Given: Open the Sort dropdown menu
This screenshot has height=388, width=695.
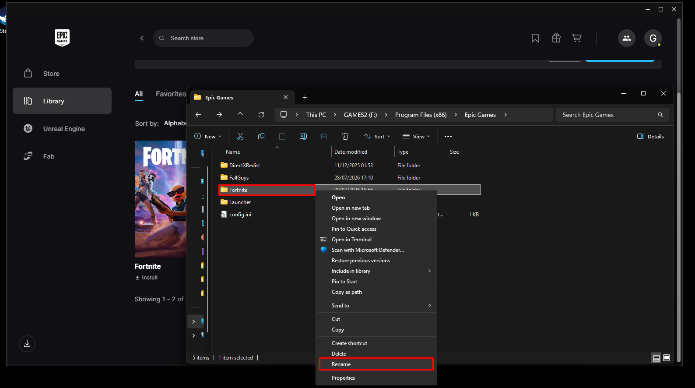Looking at the screenshot, I should pyautogui.click(x=377, y=136).
